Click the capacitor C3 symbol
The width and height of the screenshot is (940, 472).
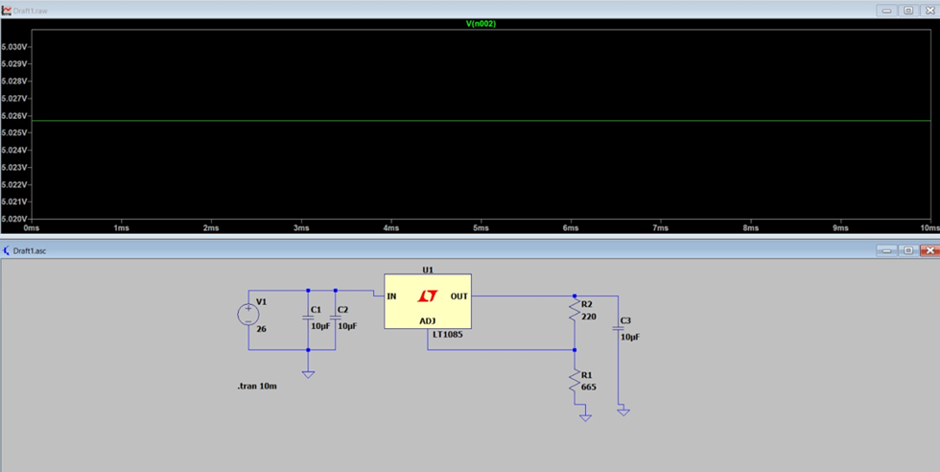tap(618, 328)
